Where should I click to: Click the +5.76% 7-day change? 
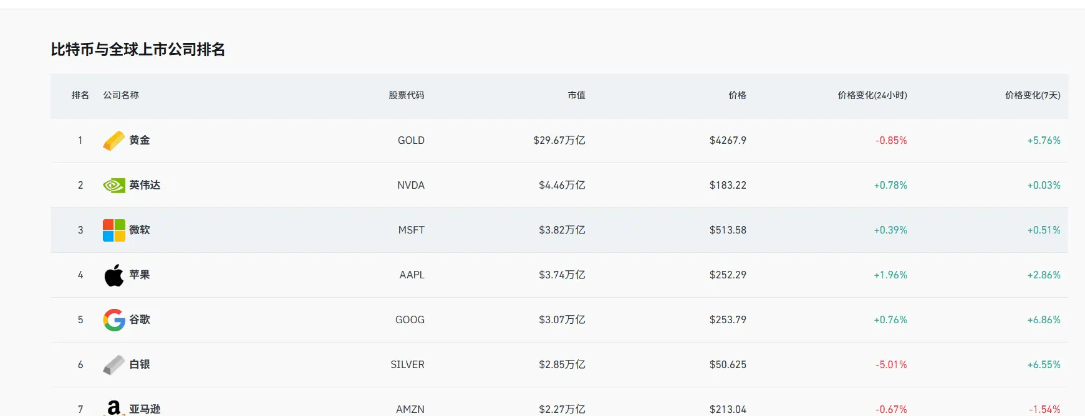tap(1044, 141)
